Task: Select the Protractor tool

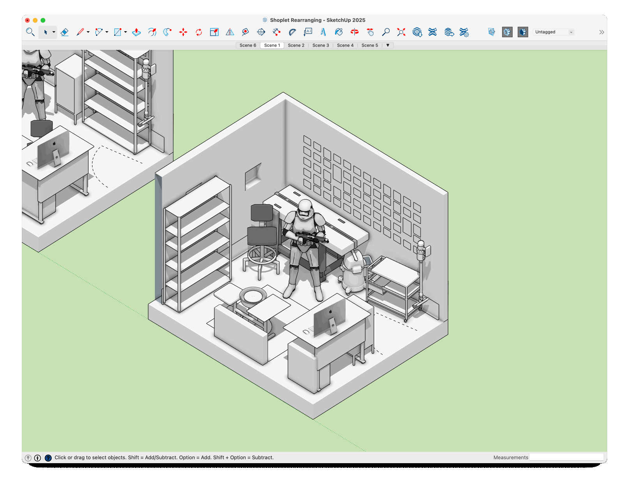Action: (292, 32)
